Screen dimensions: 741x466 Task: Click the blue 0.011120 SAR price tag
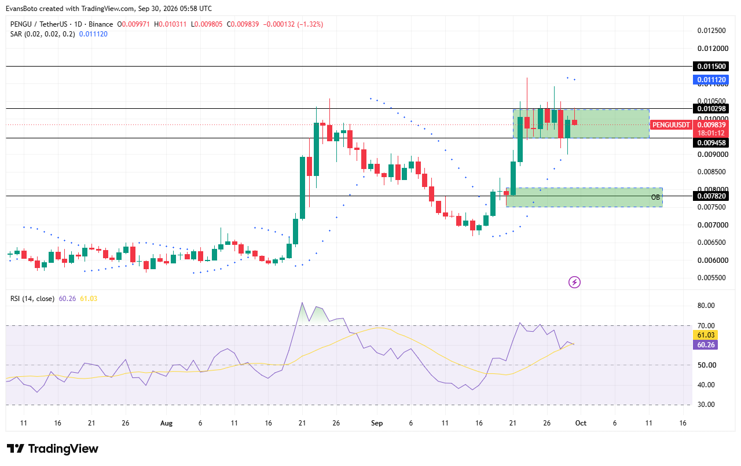click(x=710, y=80)
